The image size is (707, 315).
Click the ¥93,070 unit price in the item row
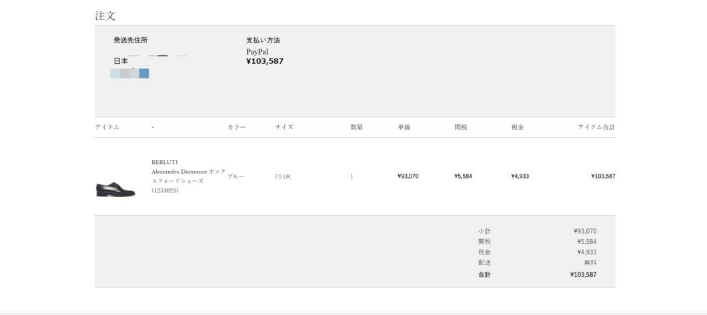pos(408,176)
